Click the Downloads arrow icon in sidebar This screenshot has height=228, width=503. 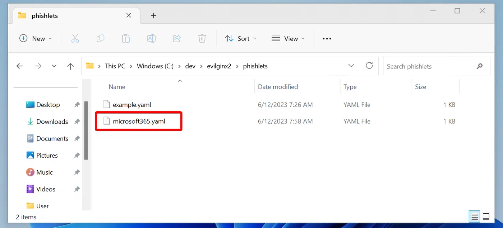pos(30,122)
